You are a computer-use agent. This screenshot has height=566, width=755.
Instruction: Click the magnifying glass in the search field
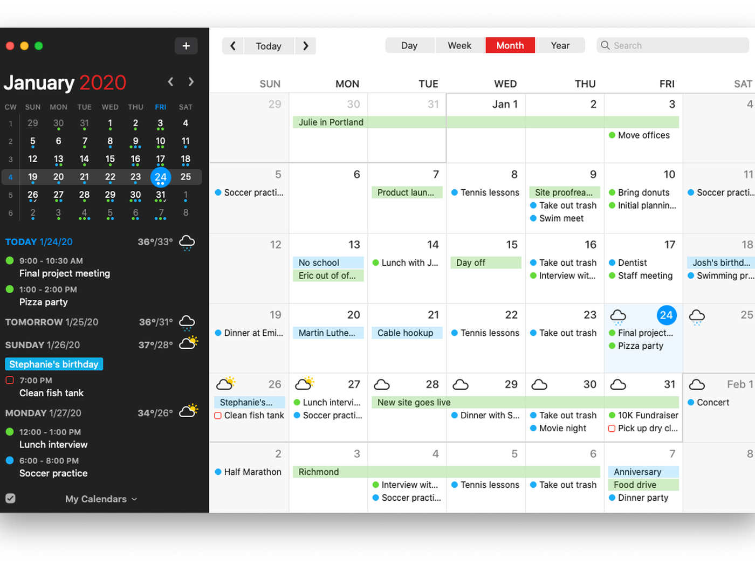point(605,45)
